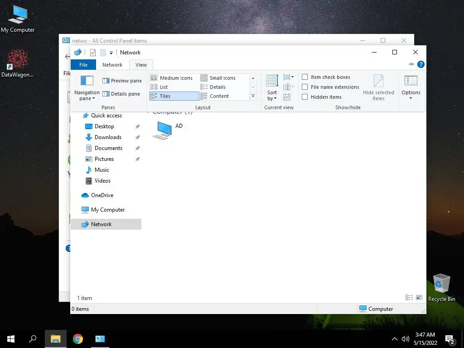Click the ribbon Help icon
The height and width of the screenshot is (348, 464).
click(421, 64)
